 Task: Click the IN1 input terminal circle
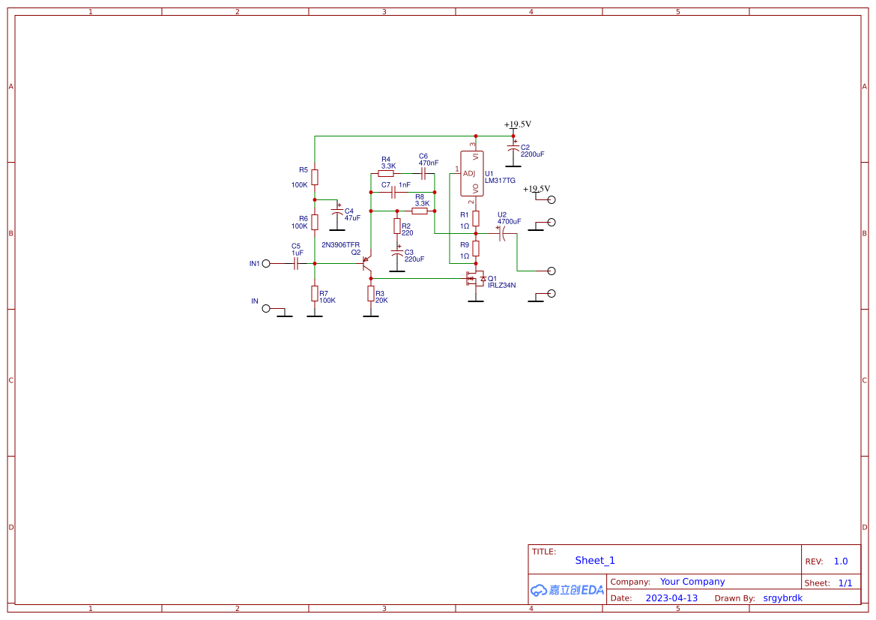click(x=266, y=264)
